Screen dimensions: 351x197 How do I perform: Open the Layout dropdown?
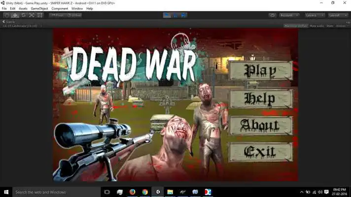(338, 15)
